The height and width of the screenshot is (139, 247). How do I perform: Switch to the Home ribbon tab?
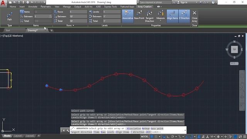coord(13,7)
